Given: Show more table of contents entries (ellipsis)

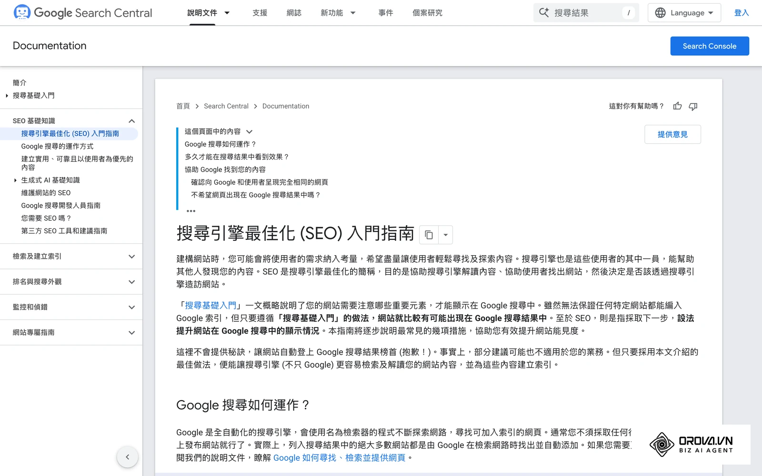Looking at the screenshot, I should click(x=191, y=211).
